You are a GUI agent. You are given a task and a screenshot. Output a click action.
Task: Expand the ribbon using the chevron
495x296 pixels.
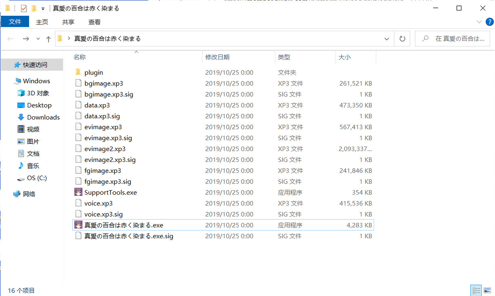479,22
